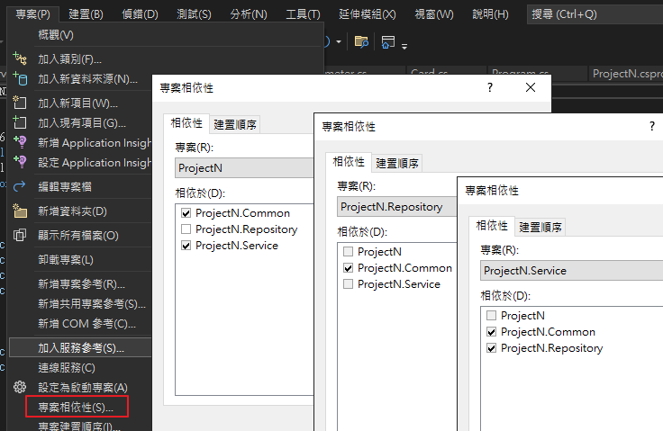
Task: Choose 新增專案參考(R)... menu item
Action: pos(80,283)
